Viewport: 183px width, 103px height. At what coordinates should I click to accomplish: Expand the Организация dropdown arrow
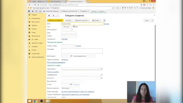(x=99, y=69)
